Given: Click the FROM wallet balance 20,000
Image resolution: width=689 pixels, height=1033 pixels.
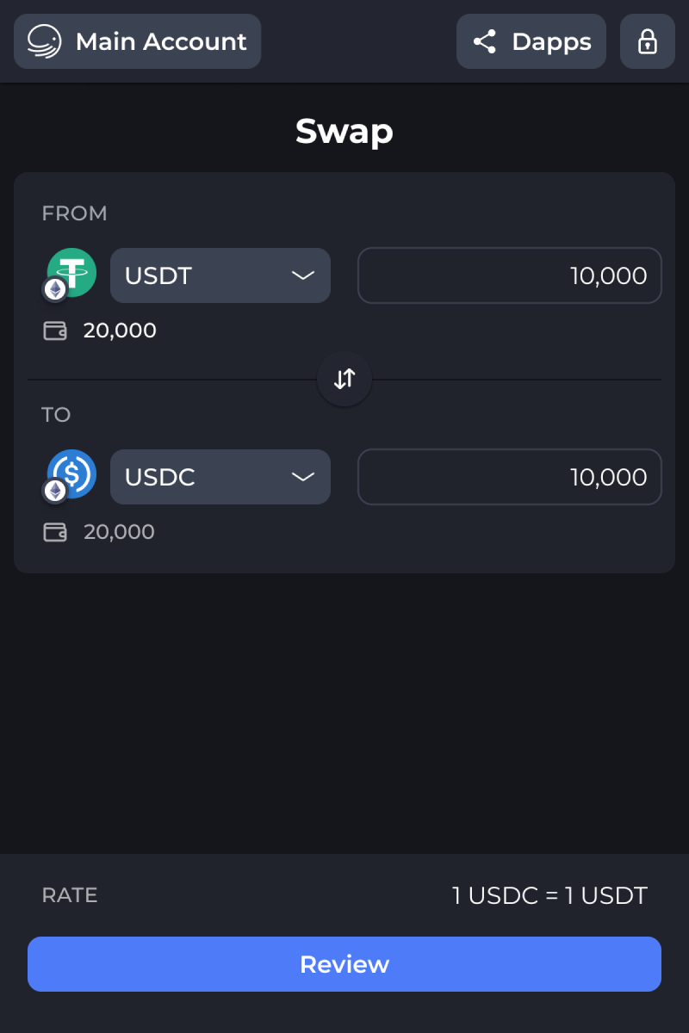Looking at the screenshot, I should [120, 331].
